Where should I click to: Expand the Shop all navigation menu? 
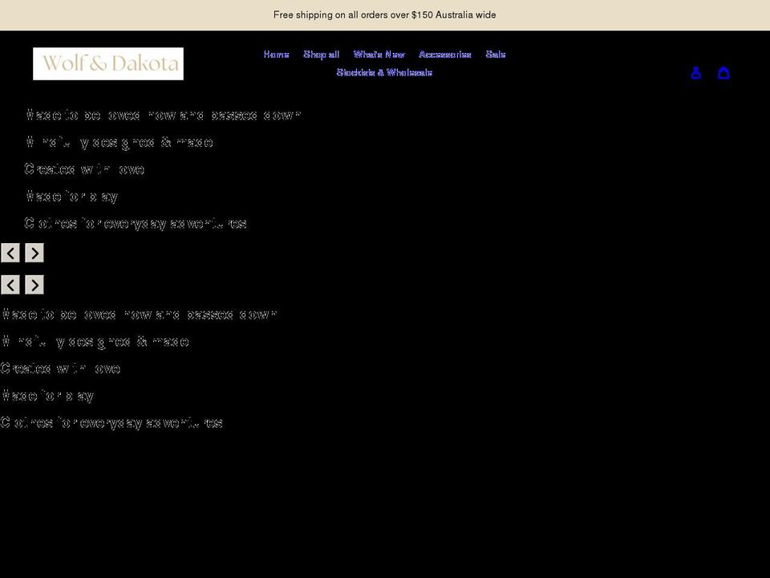click(x=321, y=54)
